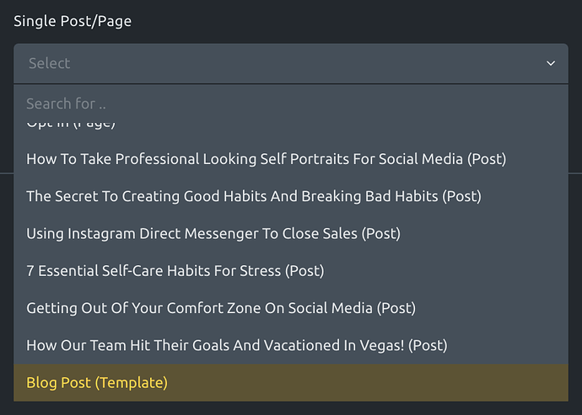Choose the Social Media comfort zone entry
The height and width of the screenshot is (415, 582).
click(x=291, y=308)
